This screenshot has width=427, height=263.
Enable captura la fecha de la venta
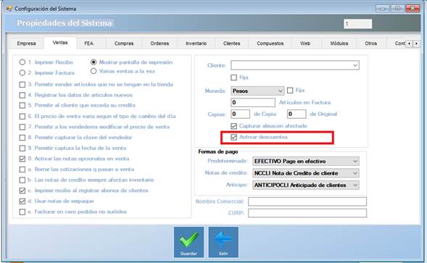pyautogui.click(x=22, y=149)
